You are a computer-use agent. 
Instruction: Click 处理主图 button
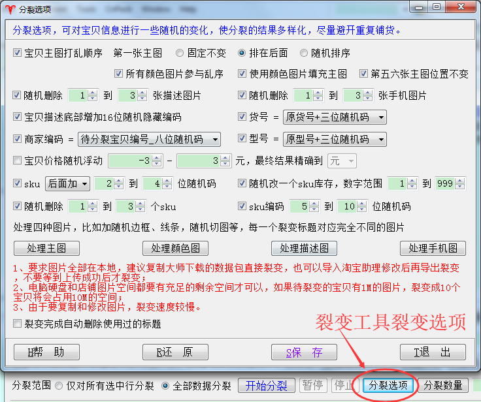coord(46,248)
